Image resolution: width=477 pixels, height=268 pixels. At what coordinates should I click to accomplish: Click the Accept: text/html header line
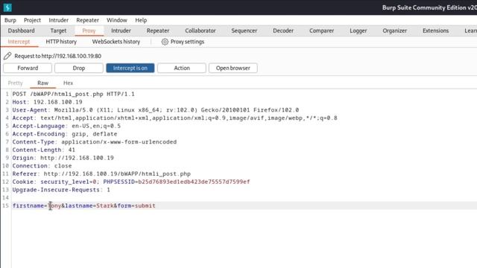tap(174, 118)
